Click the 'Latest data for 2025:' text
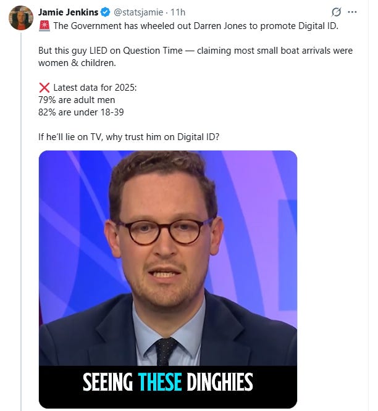 (x=95, y=88)
